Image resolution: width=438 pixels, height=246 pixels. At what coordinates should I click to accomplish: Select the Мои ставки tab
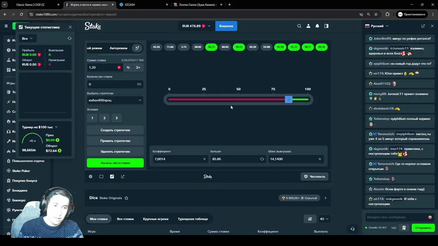(x=99, y=219)
